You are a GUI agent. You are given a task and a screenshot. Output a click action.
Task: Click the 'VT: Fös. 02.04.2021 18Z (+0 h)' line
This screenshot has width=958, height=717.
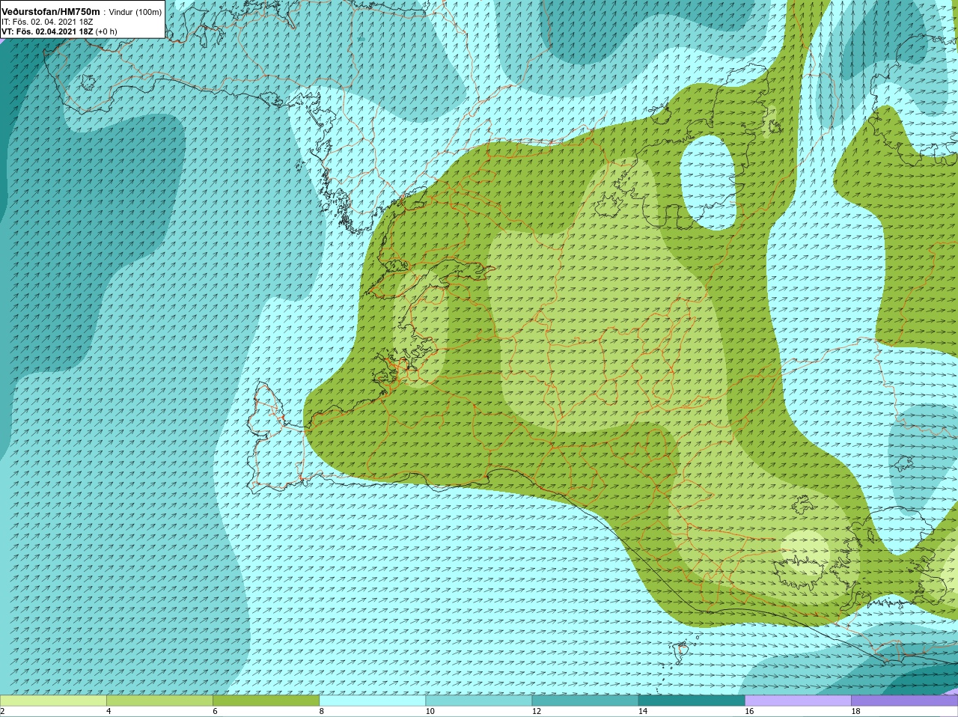59,31
